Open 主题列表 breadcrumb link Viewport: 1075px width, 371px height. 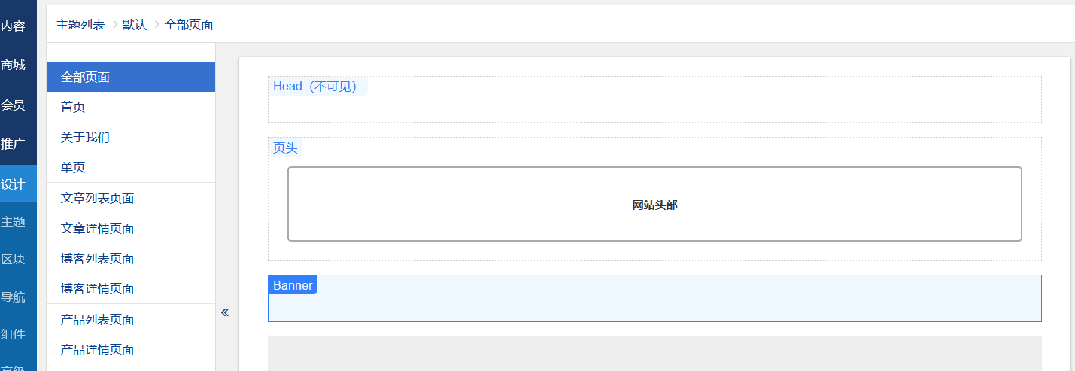coord(80,24)
